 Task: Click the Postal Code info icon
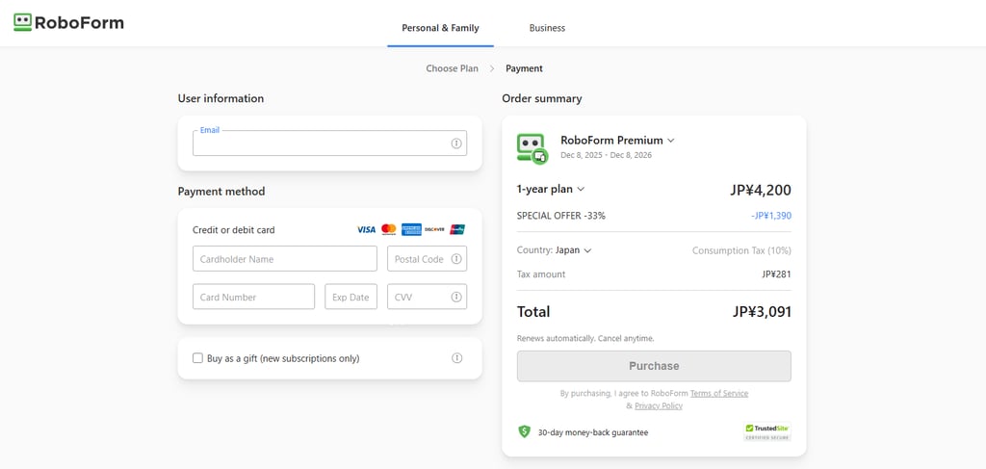456,259
